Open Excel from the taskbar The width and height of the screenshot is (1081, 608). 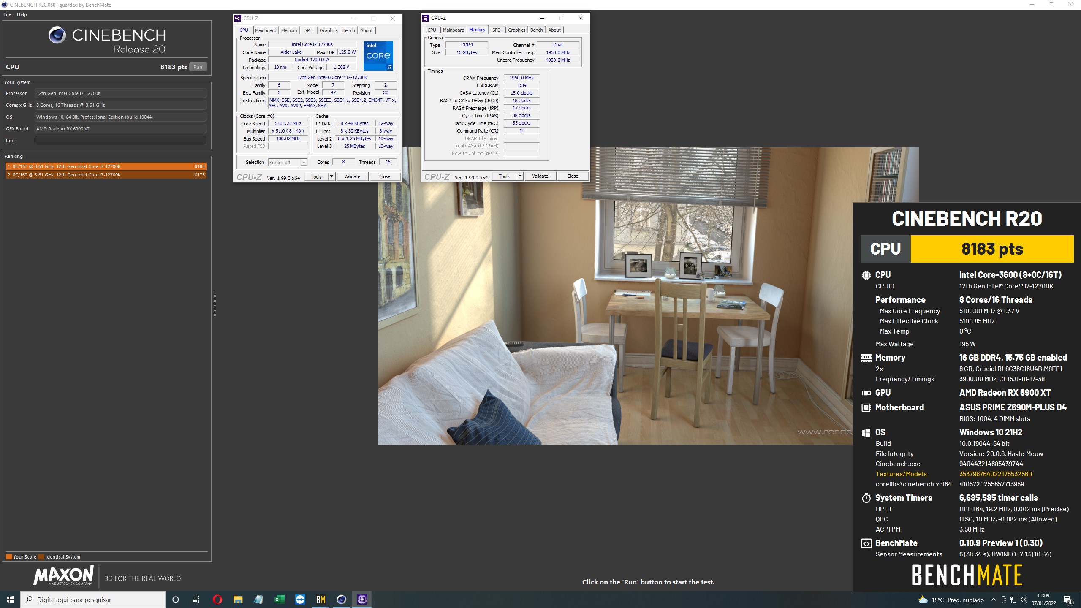click(279, 600)
